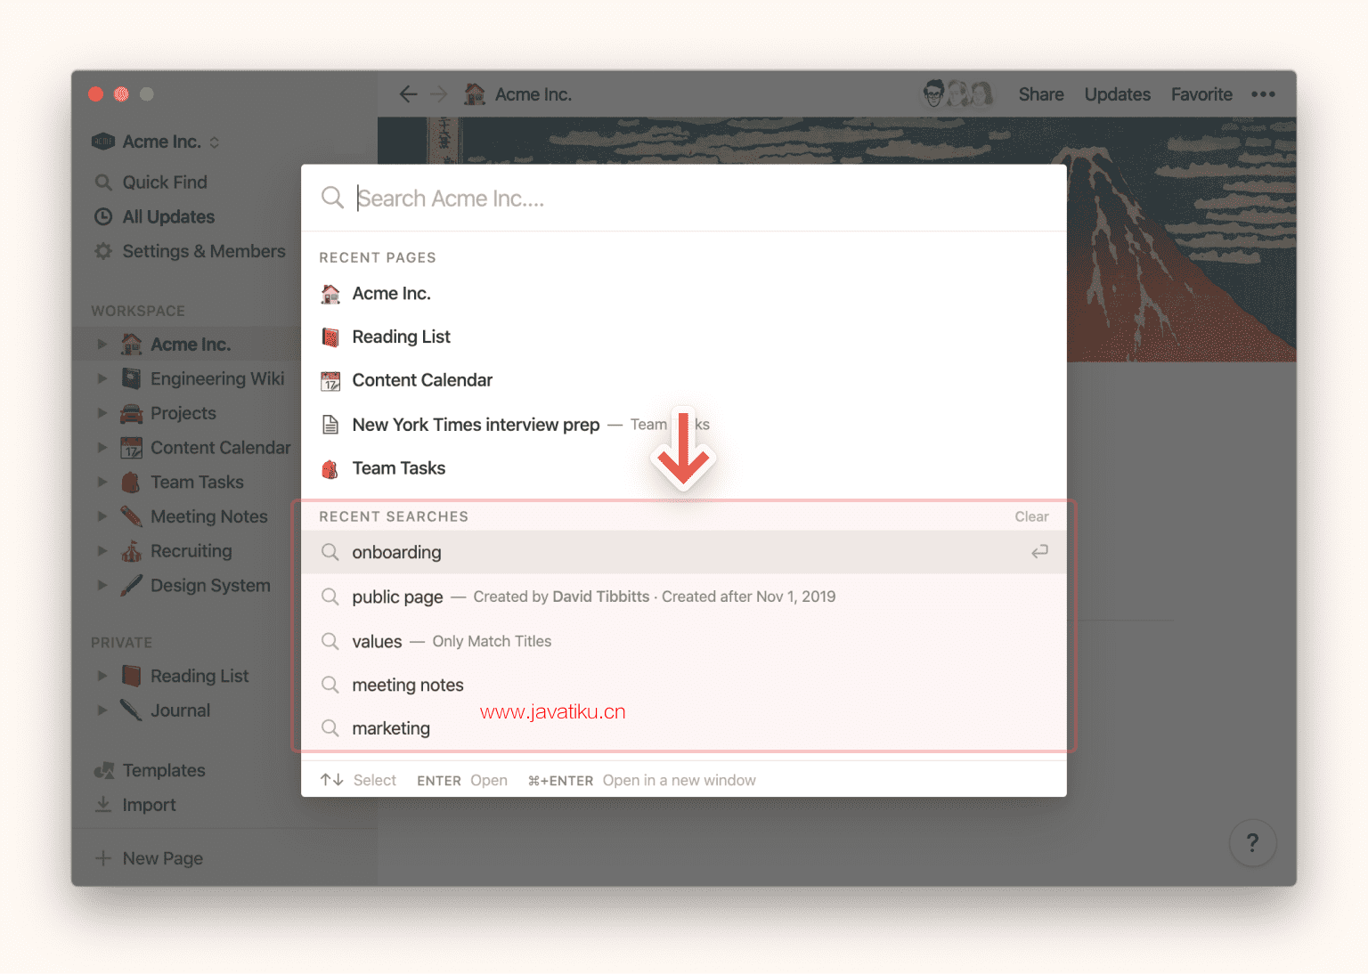
Task: Open the Updates panel
Action: coord(1118,94)
